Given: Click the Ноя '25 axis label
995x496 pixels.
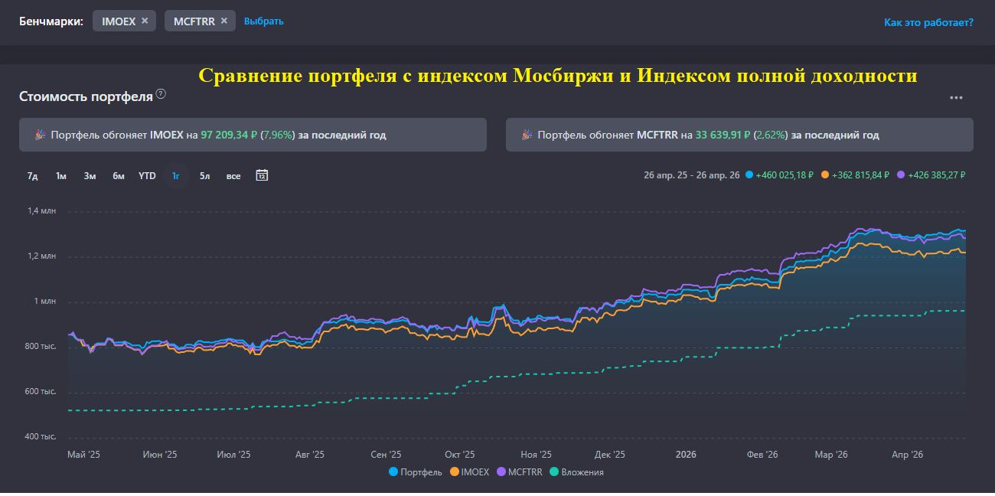Looking at the screenshot, I should pos(536,455).
